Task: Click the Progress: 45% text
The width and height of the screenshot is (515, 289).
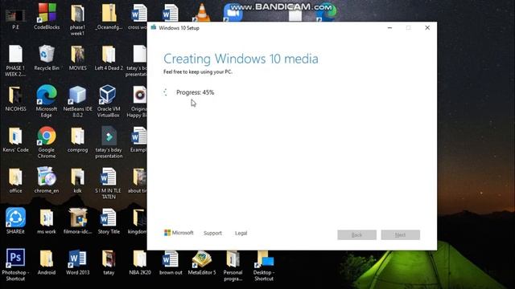Action: 195,92
